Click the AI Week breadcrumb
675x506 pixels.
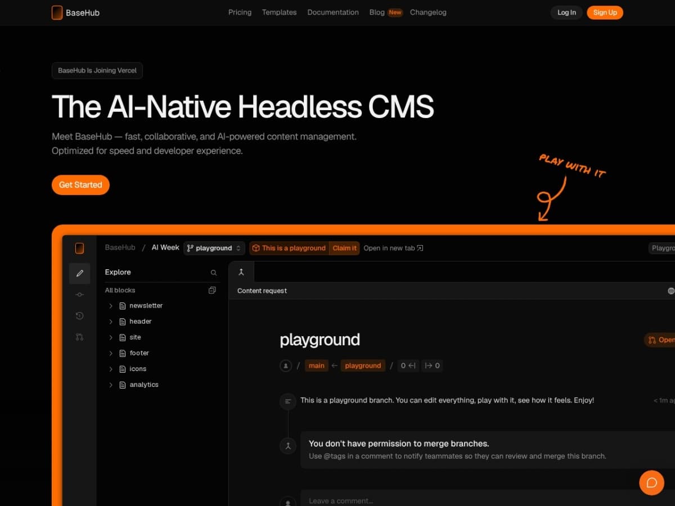coord(165,247)
